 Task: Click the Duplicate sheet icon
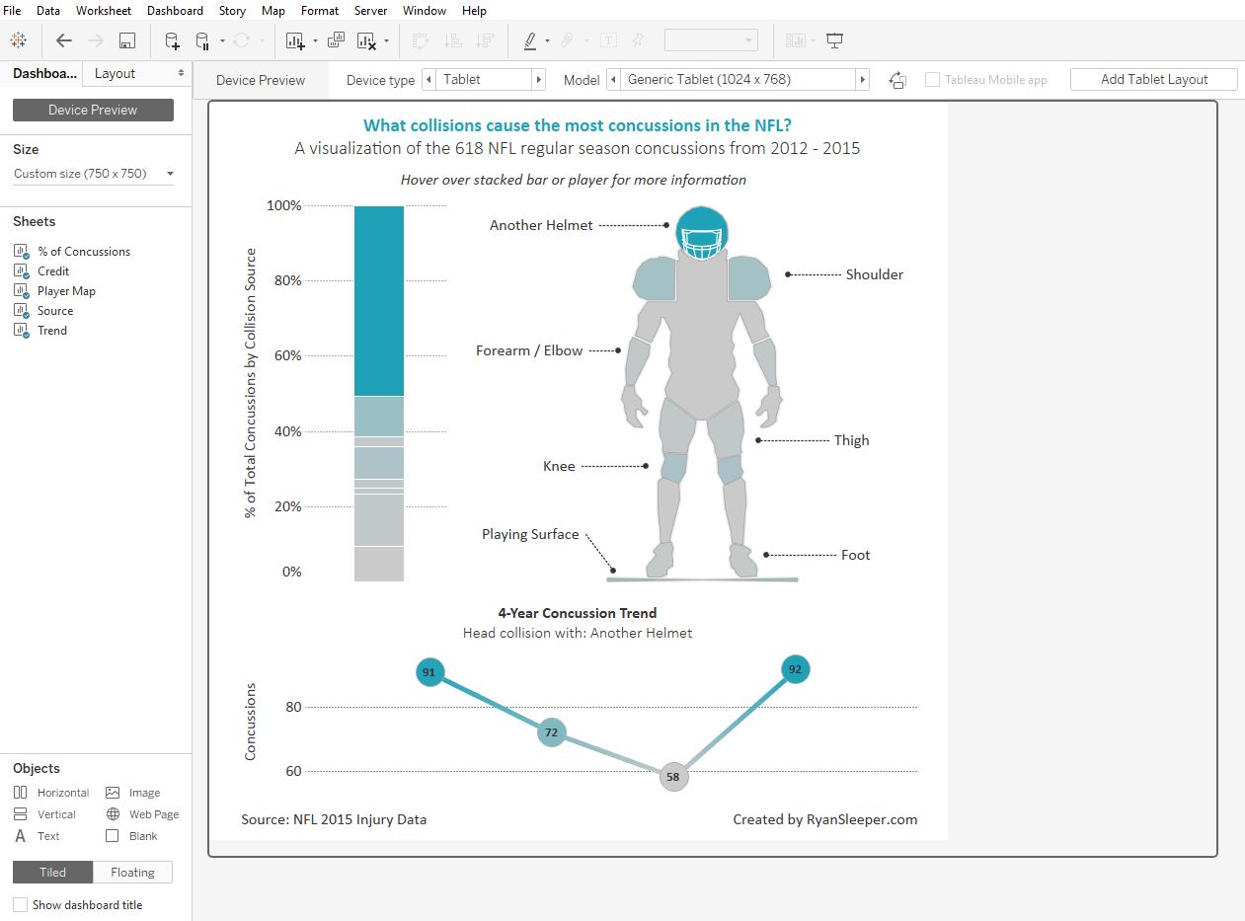pos(336,40)
